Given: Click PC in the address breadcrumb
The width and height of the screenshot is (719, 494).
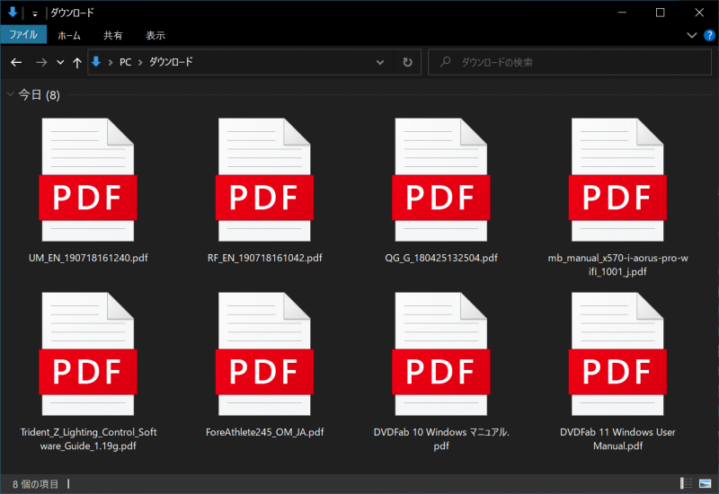Looking at the screenshot, I should coord(125,62).
